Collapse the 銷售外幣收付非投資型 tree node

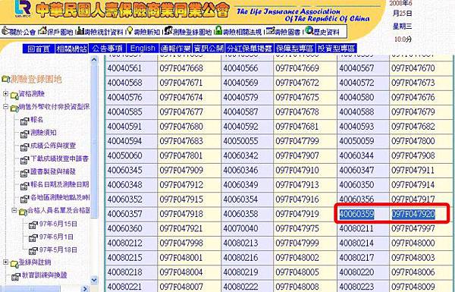click(x=5, y=107)
